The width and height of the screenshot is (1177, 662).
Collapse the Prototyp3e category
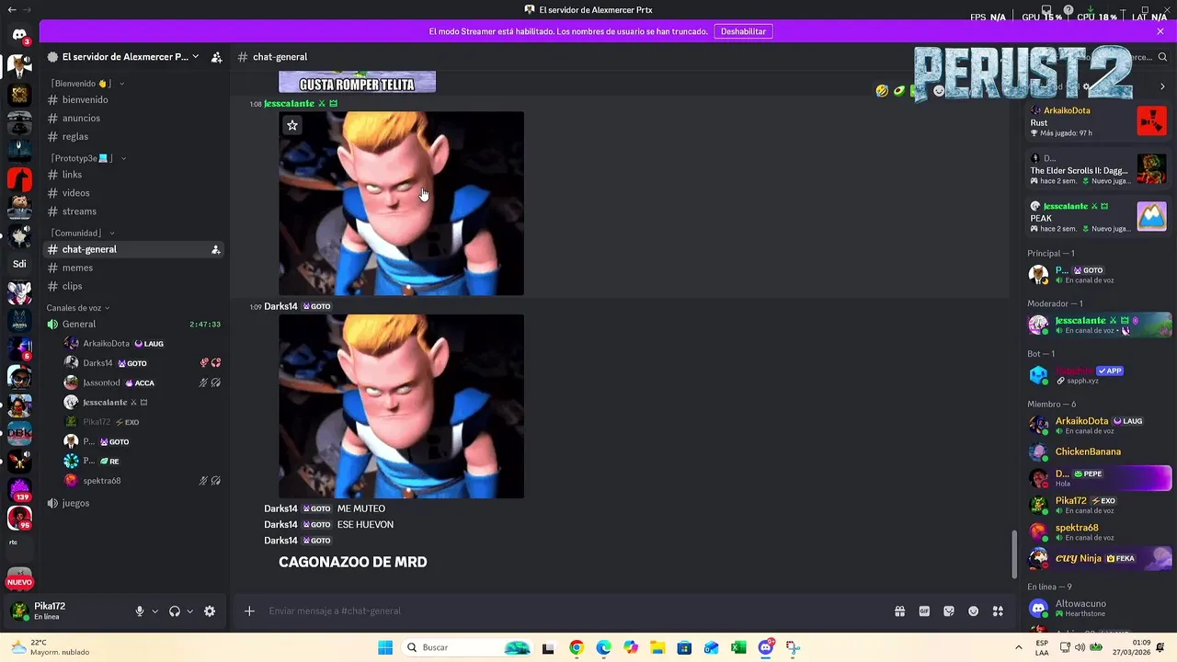(88, 158)
